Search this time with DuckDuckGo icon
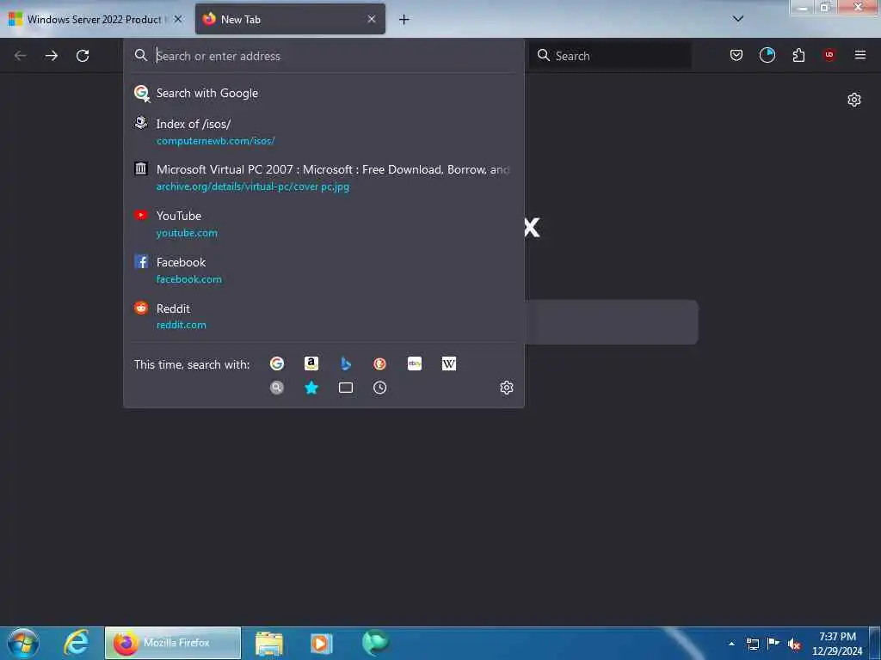Screen dimensions: 881x660 click(x=379, y=364)
